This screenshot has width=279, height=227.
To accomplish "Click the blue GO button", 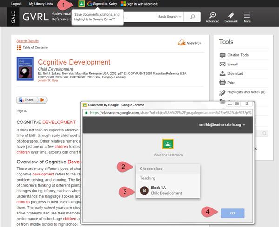I will tap(232, 213).
